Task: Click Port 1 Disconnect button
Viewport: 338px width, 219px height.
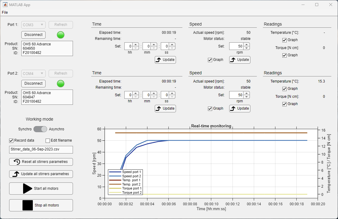Action: pyautogui.click(x=33, y=35)
